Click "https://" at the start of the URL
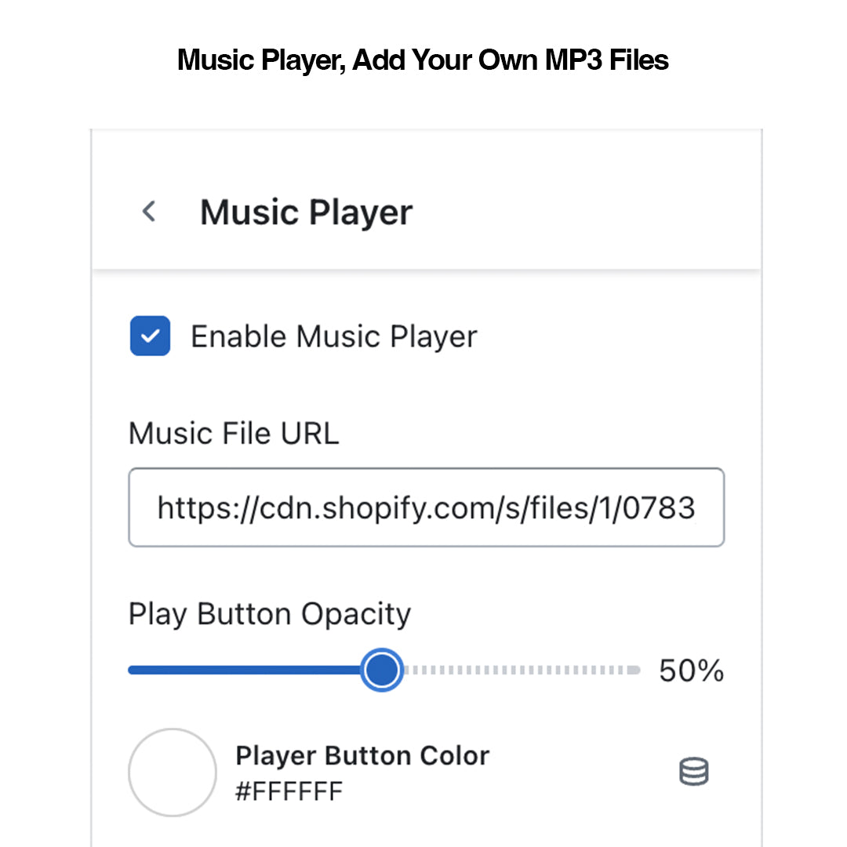 189,508
